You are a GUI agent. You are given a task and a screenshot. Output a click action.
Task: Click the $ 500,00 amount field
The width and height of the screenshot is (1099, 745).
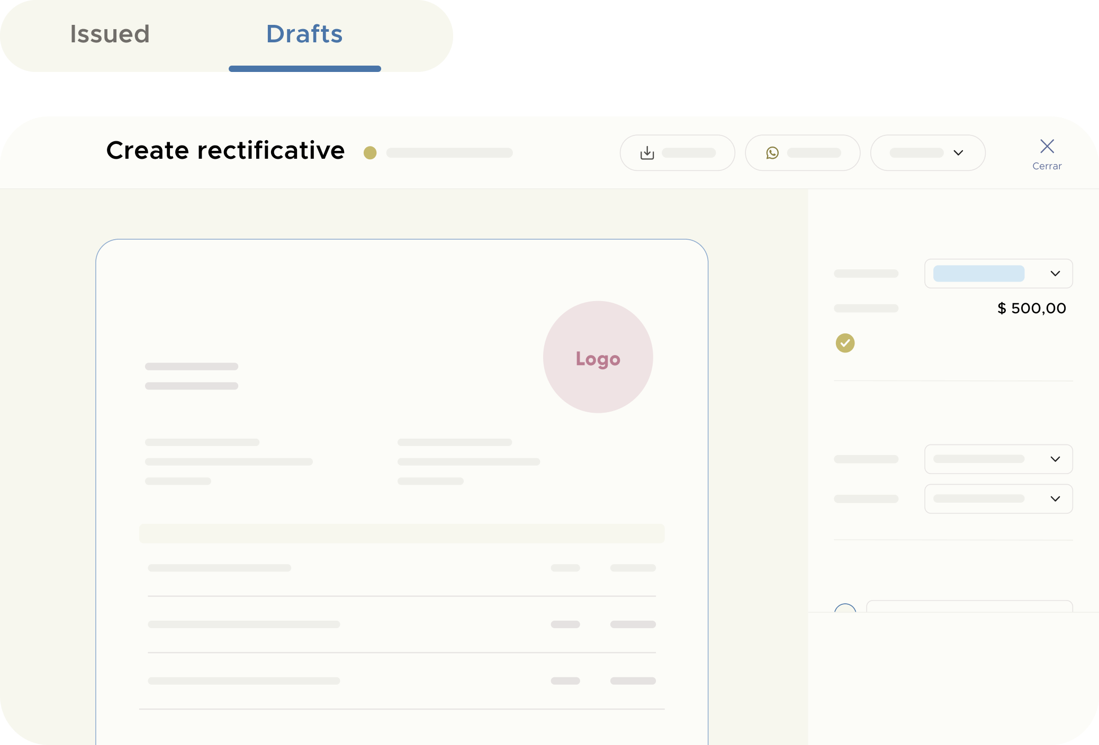(x=1031, y=308)
